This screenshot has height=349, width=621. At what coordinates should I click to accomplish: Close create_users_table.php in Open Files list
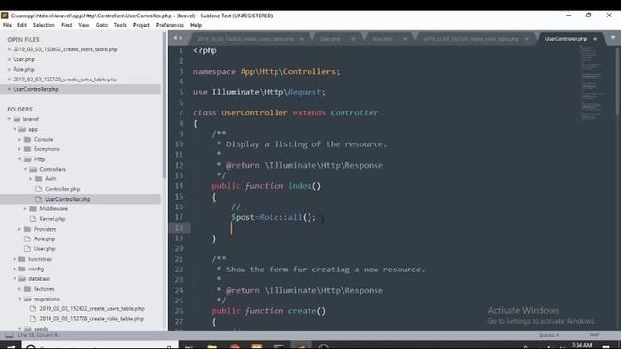coord(9,49)
